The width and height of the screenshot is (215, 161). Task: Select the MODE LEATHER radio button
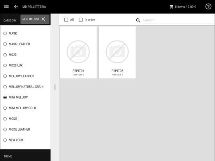[x=5, y=129]
